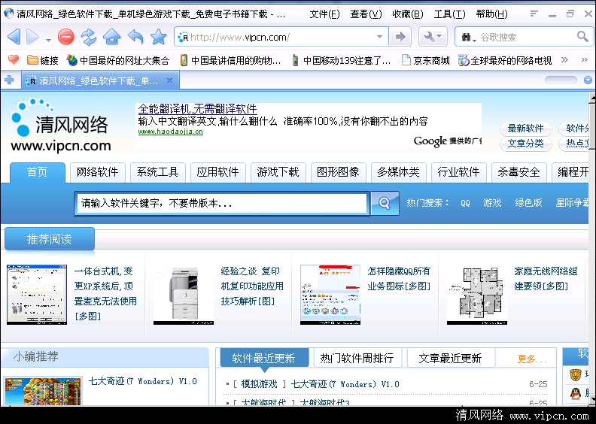The image size is (596, 424).
Task: Expand the address bar dropdown arrow
Action: [379, 37]
